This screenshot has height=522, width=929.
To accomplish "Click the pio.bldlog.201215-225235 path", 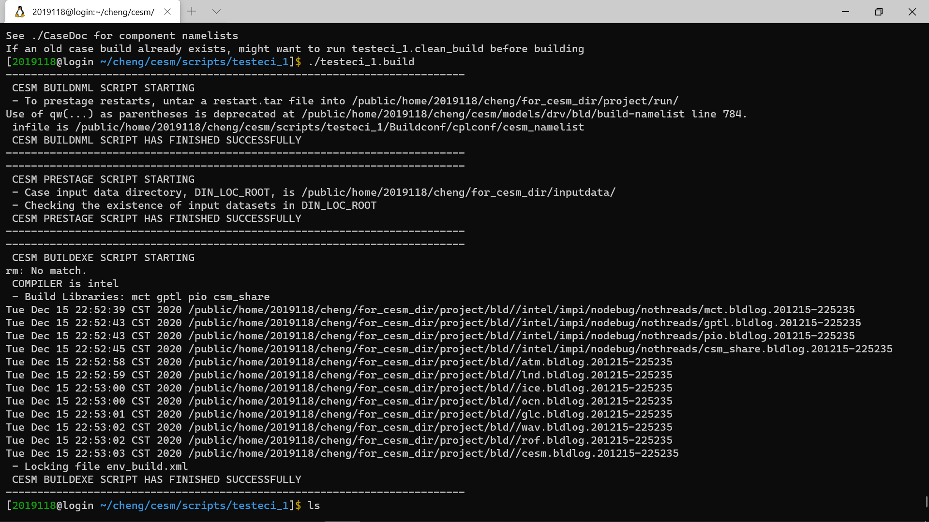I will (522, 336).
